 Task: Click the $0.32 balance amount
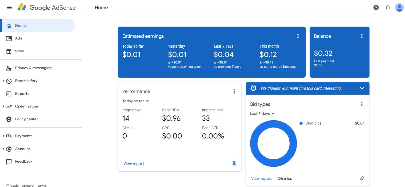coord(323,53)
